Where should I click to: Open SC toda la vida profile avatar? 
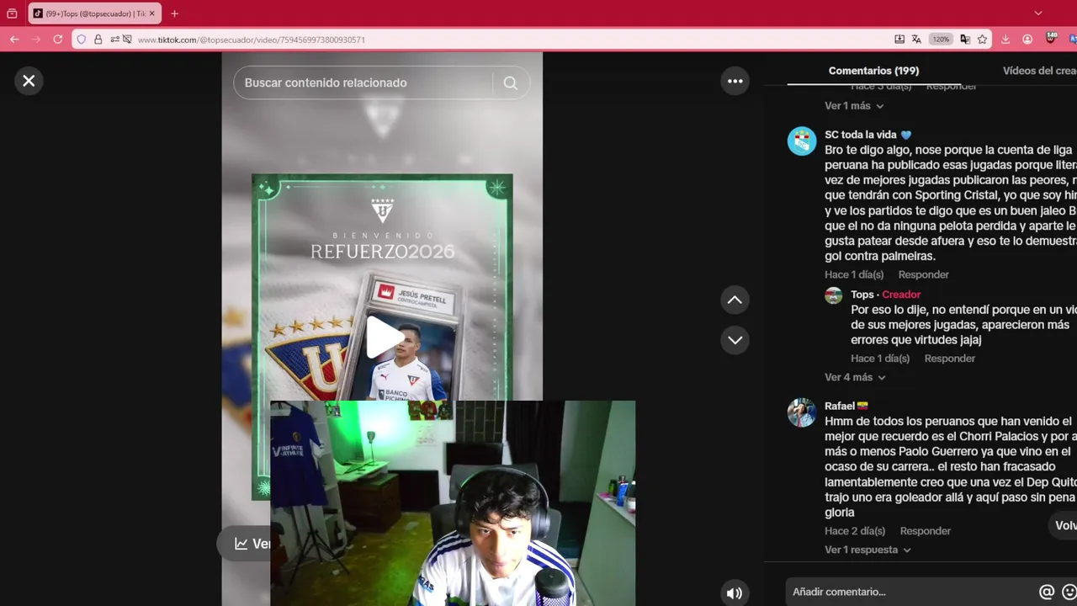coord(802,141)
